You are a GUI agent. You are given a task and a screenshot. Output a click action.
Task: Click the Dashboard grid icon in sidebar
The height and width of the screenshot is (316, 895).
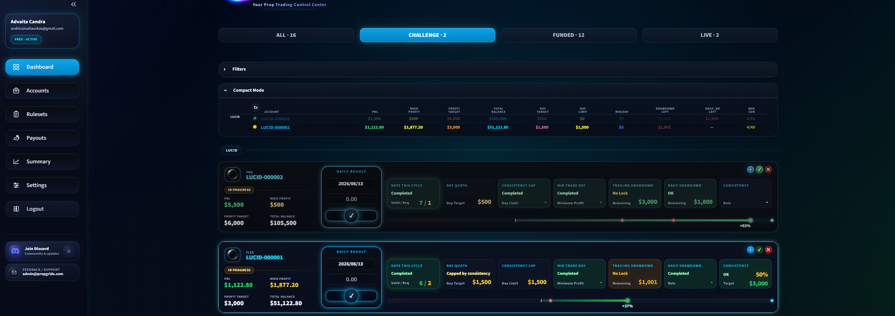point(16,67)
